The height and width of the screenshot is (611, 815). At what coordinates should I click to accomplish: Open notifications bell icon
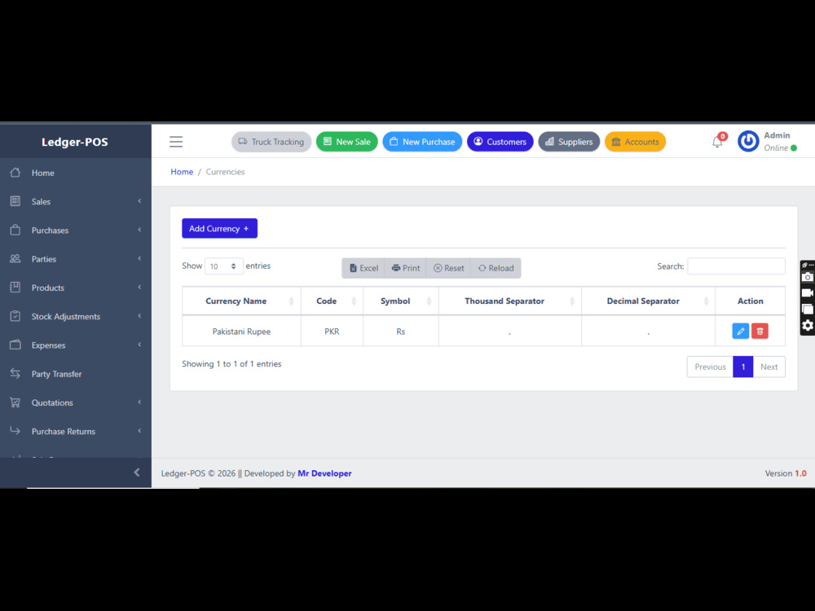[x=717, y=141]
